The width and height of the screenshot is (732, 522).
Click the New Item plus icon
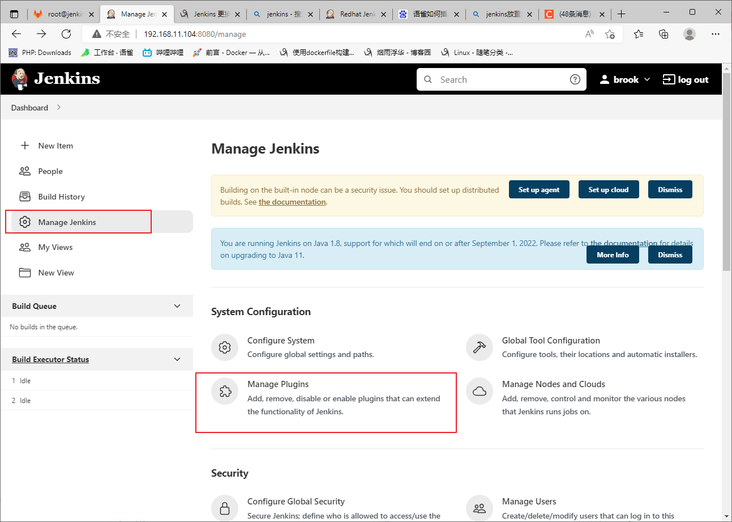tap(25, 146)
